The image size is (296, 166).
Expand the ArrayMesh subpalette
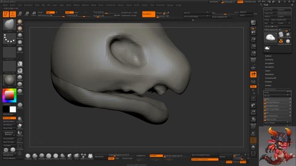click(x=269, y=64)
